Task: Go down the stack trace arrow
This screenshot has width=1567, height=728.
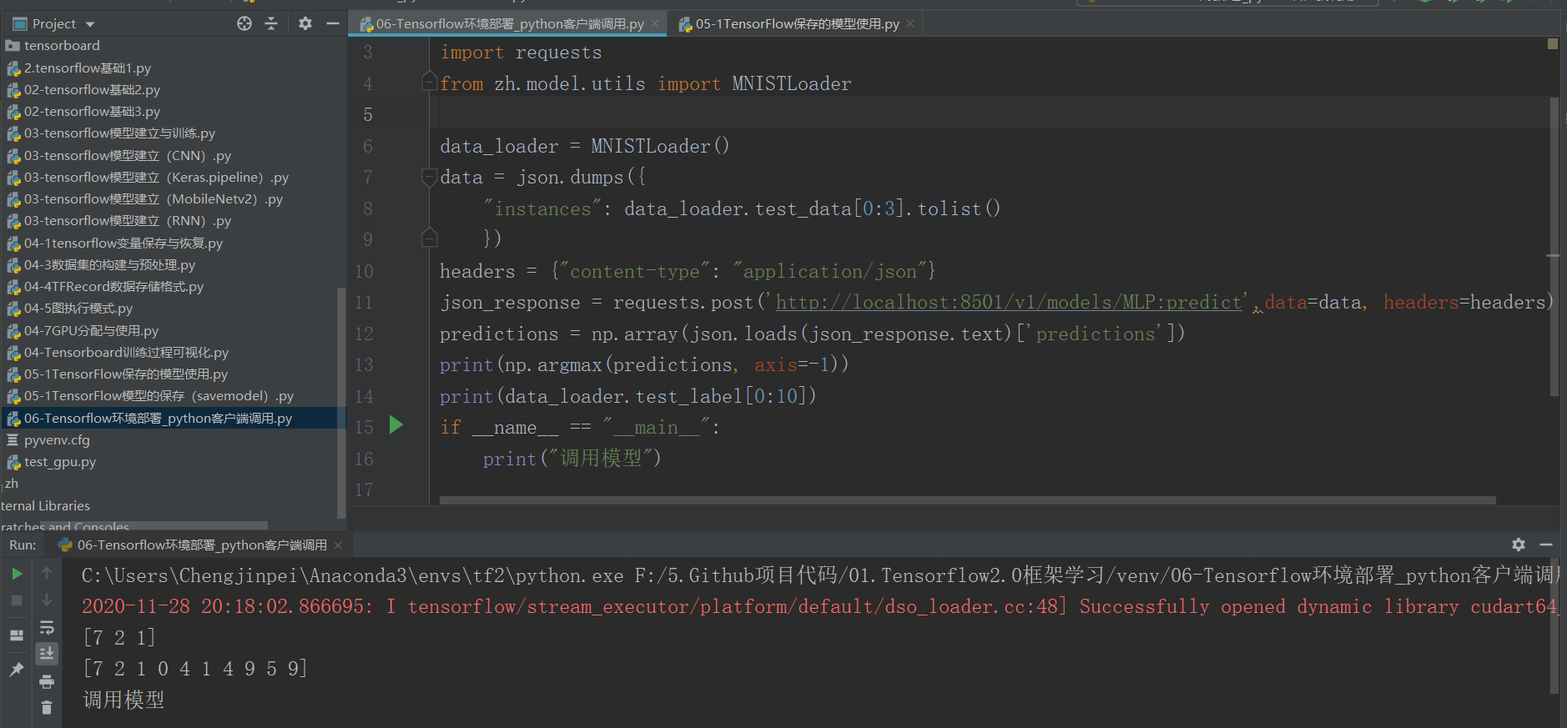Action: coord(47,600)
